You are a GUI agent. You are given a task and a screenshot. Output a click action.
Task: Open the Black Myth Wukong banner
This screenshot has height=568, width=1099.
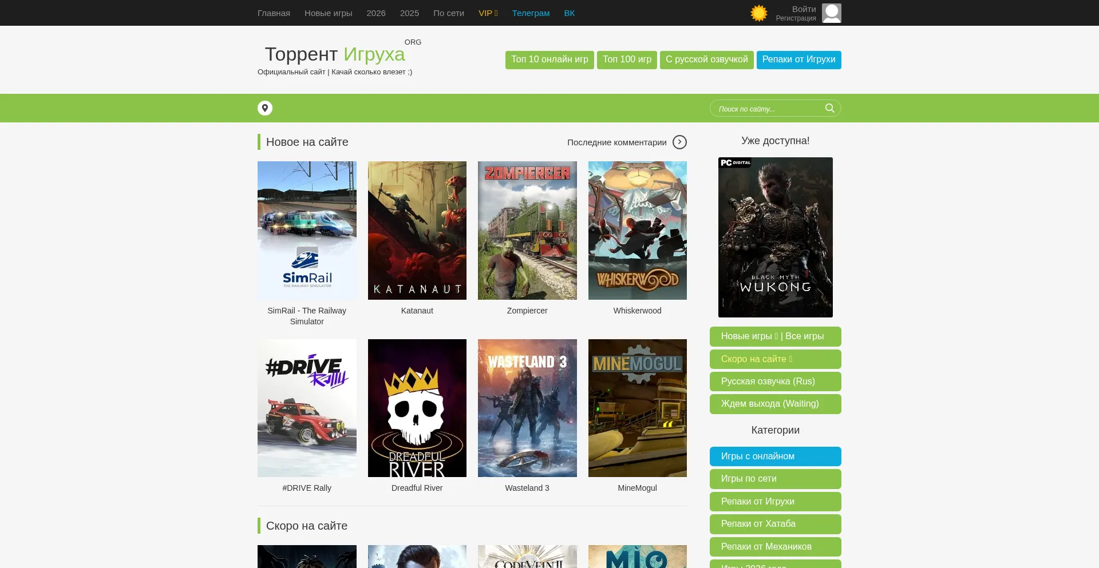point(776,237)
